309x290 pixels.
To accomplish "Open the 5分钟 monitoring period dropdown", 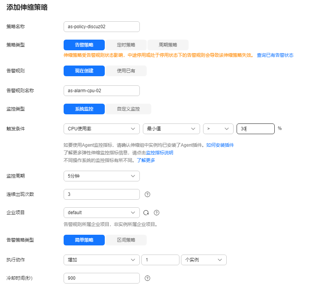I will click(102, 176).
